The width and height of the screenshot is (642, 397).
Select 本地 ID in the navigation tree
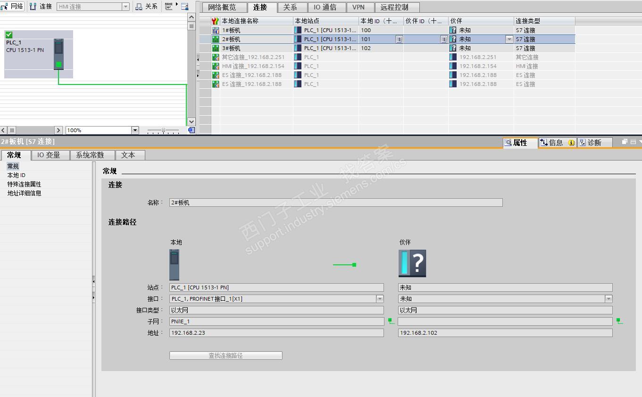pos(16,175)
